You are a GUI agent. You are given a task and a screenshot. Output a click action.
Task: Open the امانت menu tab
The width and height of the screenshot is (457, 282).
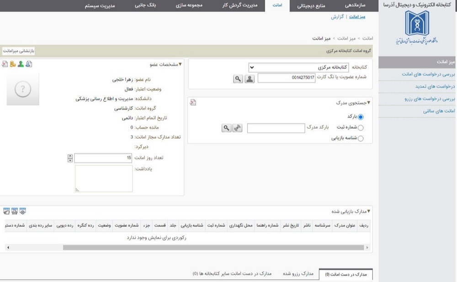[277, 5]
